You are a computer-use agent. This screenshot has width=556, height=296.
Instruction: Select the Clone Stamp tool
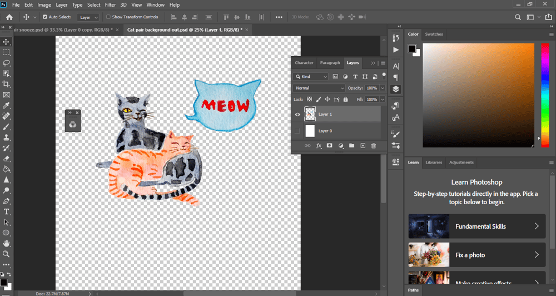(6, 137)
